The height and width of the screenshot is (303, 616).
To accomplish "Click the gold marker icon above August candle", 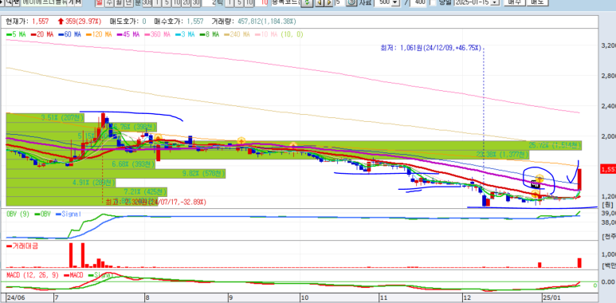I will click(158, 138).
